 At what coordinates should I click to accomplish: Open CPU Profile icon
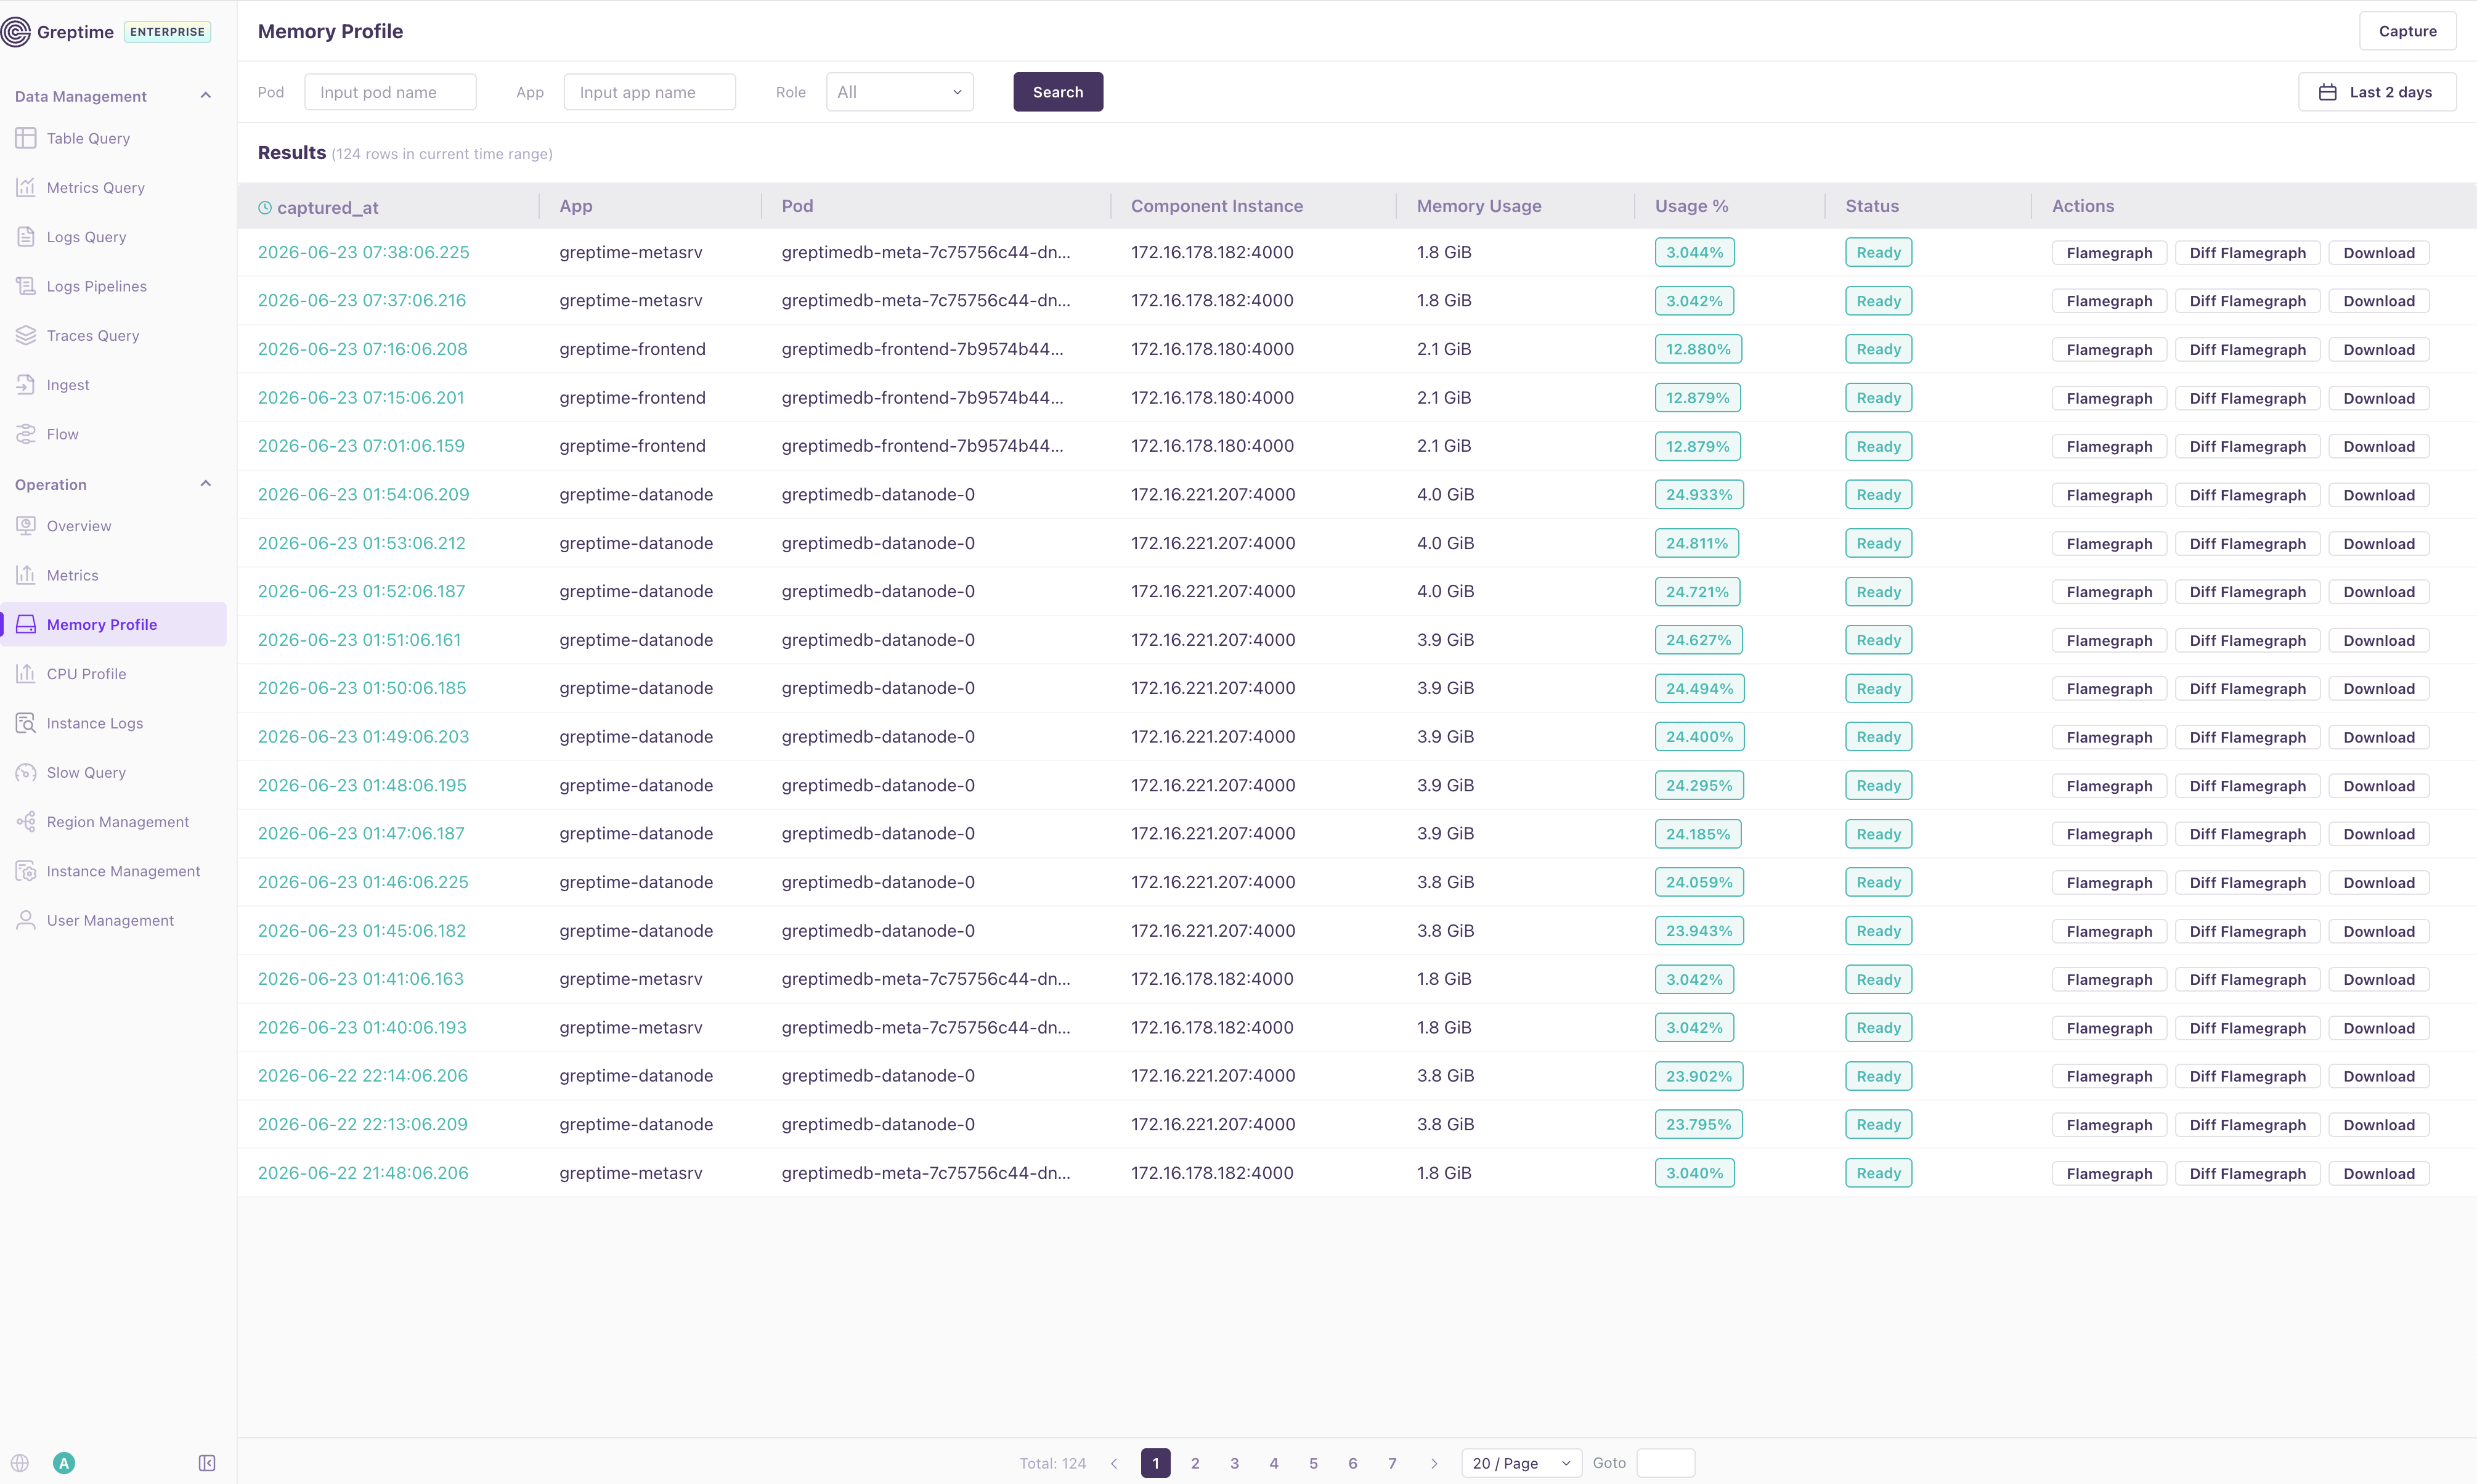[x=26, y=674]
